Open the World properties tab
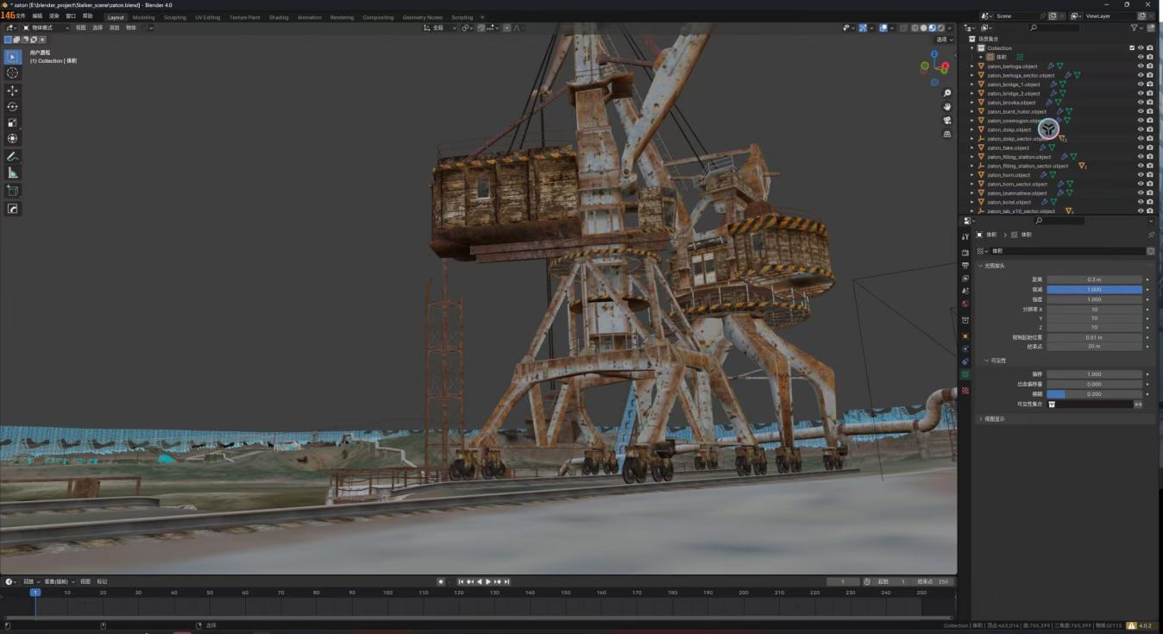This screenshot has height=634, width=1163. coord(965,304)
